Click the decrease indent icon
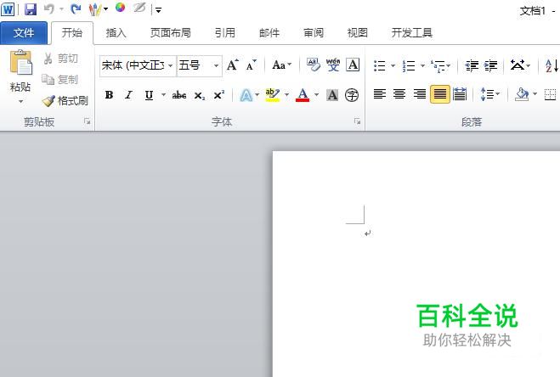560x377 pixels. [472, 65]
